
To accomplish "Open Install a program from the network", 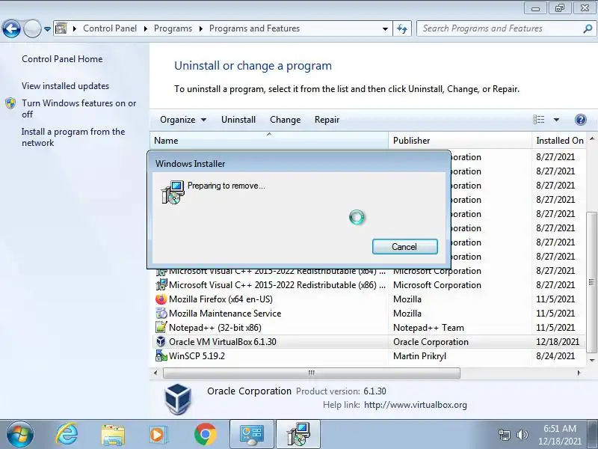I will [x=73, y=137].
